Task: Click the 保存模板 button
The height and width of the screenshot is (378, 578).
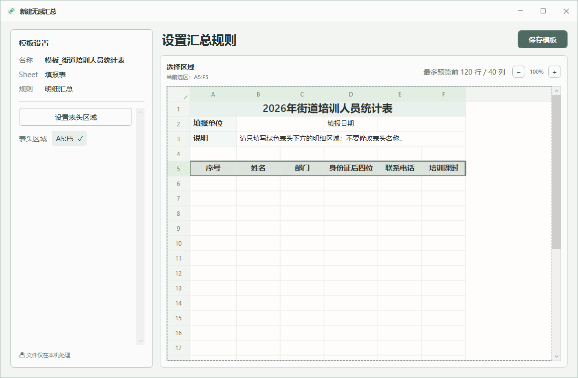Action: click(x=542, y=39)
